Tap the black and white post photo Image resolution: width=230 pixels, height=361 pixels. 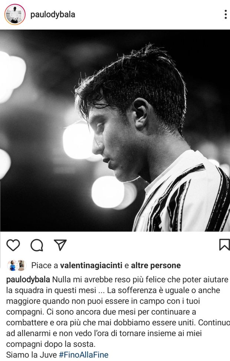115,131
